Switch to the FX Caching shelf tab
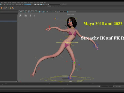The height and width of the screenshot is (93, 124). [x=17, y=6]
